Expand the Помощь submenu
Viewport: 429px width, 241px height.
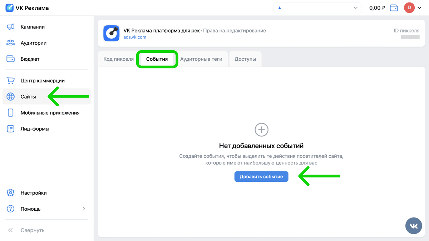click(84, 209)
